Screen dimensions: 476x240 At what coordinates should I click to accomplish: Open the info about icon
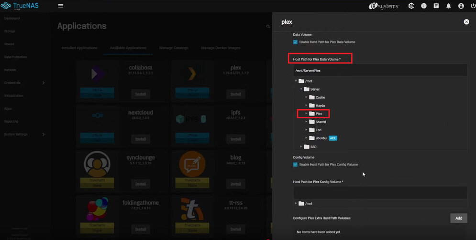pyautogui.click(x=424, y=6)
